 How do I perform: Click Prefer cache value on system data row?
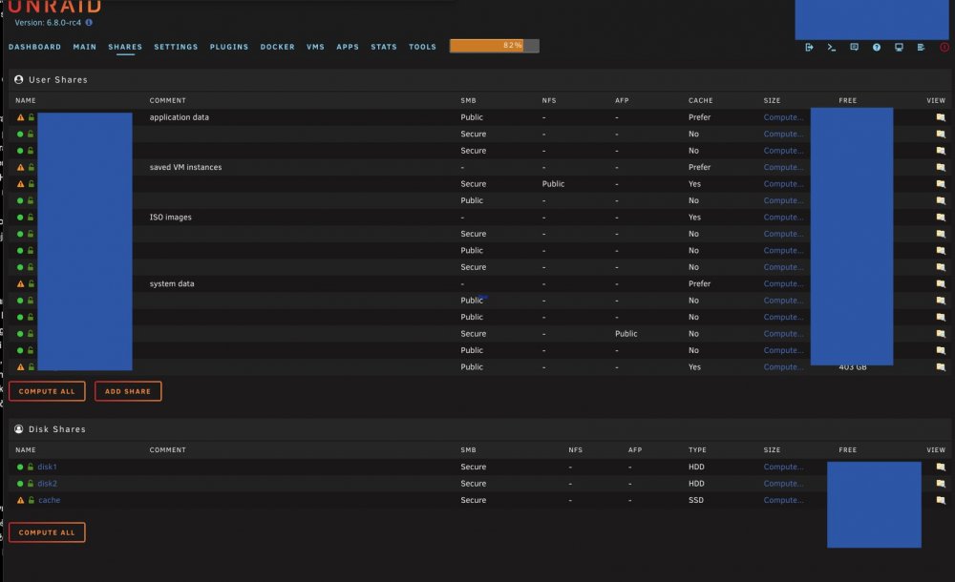700,283
